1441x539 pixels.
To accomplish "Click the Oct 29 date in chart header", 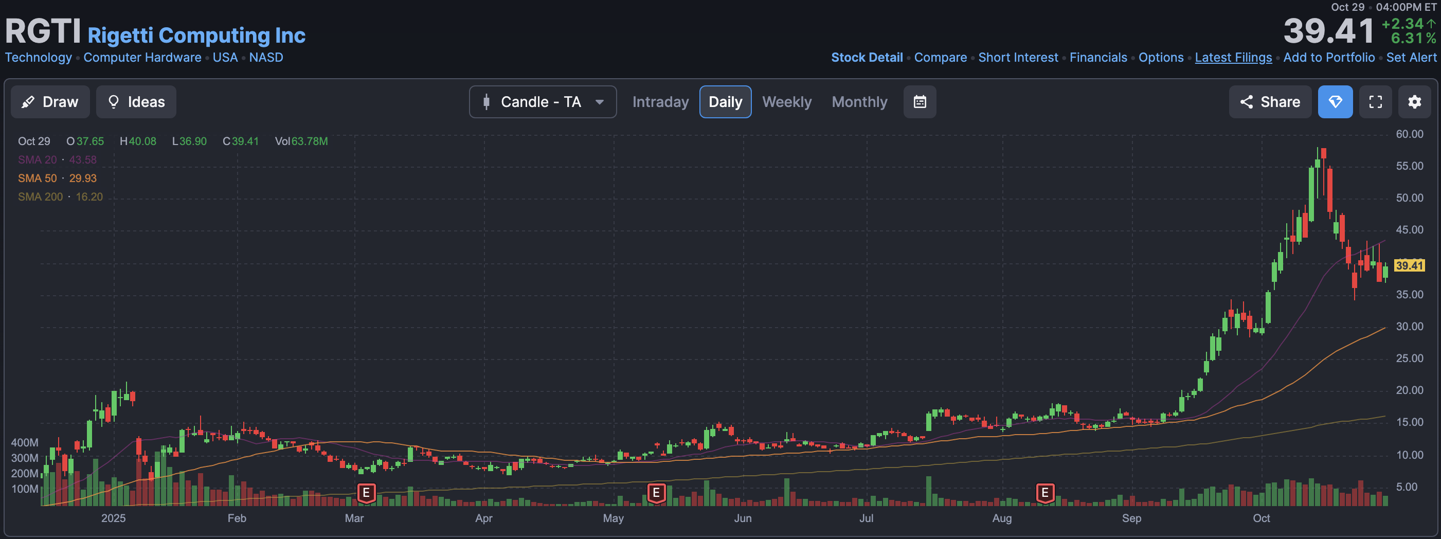I will (33, 141).
